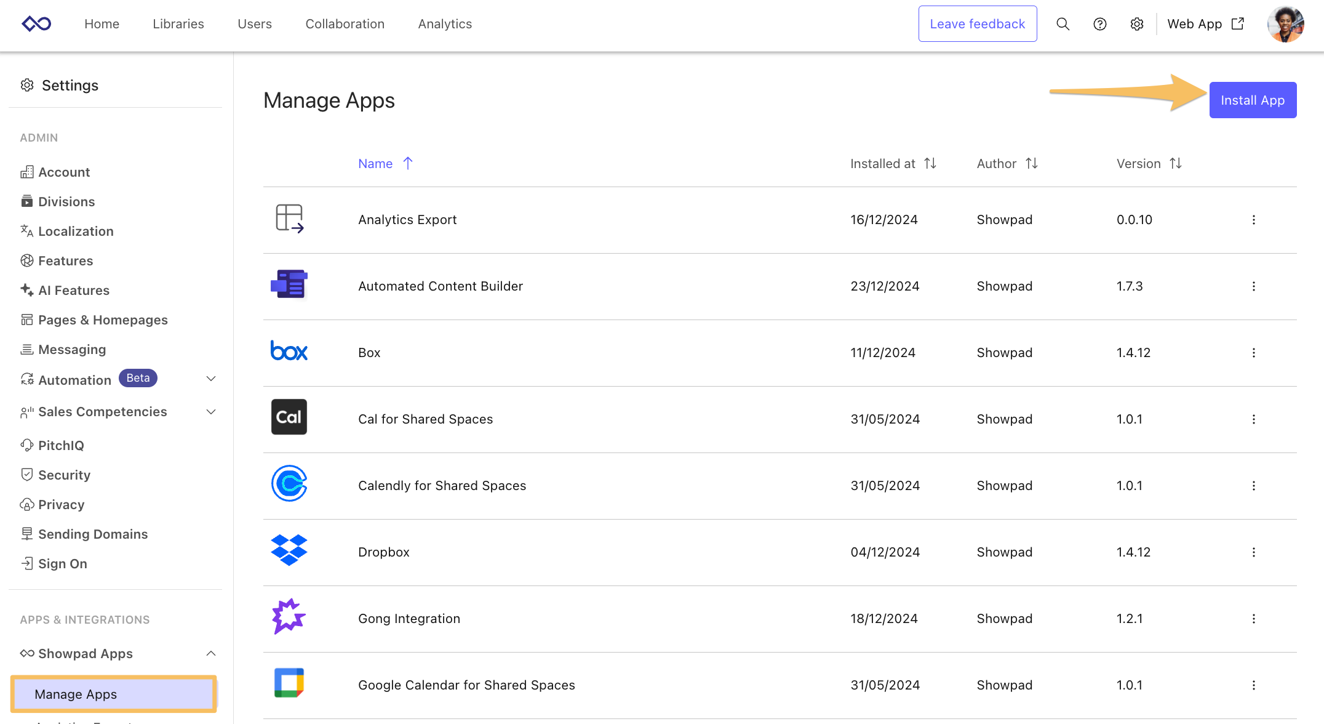Image resolution: width=1324 pixels, height=724 pixels.
Task: Click the Dropbox app name
Action: (x=384, y=552)
